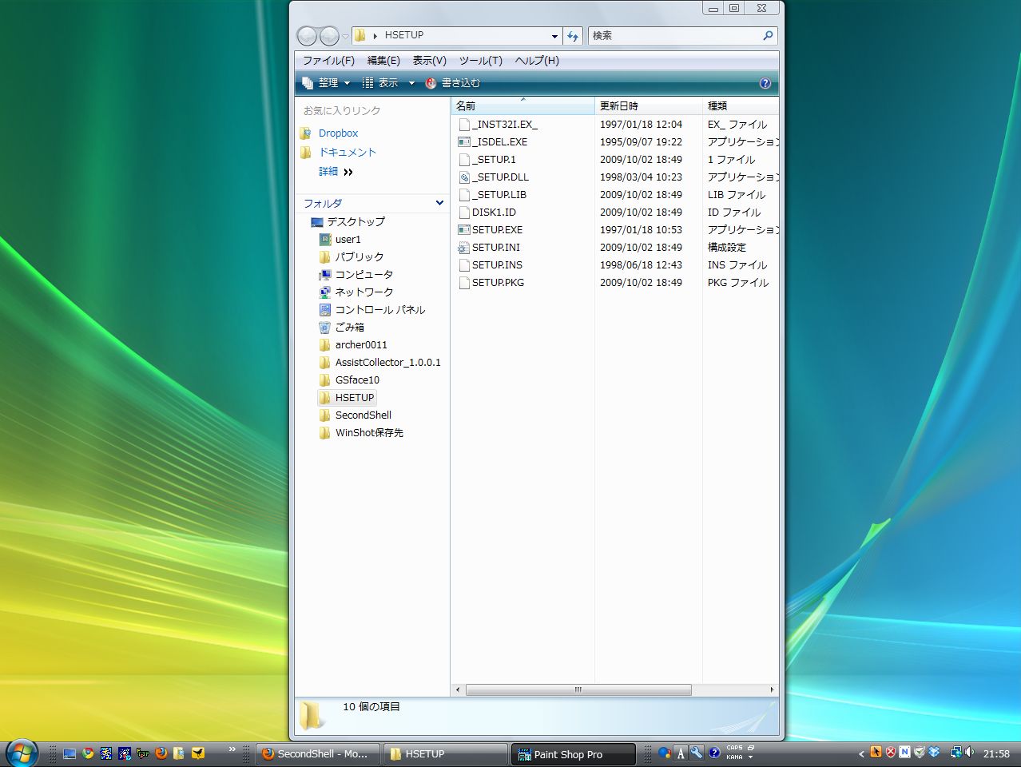Collapse the フォルダ folders pane
Screen dimensions: 1021x767
439,203
